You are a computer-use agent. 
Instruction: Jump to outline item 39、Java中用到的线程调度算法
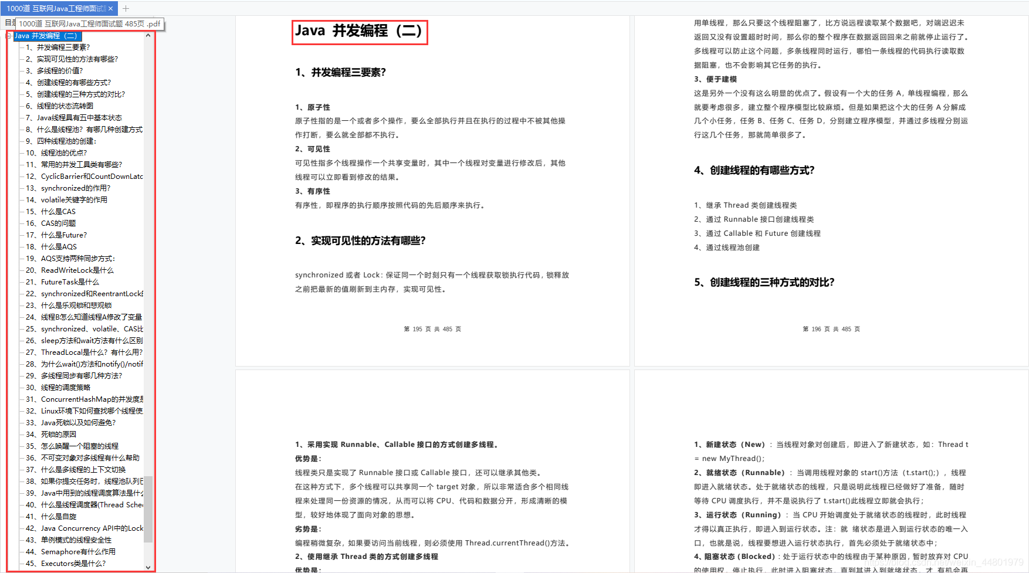click(84, 493)
